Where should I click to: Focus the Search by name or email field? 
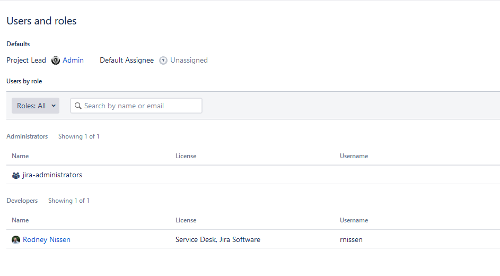141,106
